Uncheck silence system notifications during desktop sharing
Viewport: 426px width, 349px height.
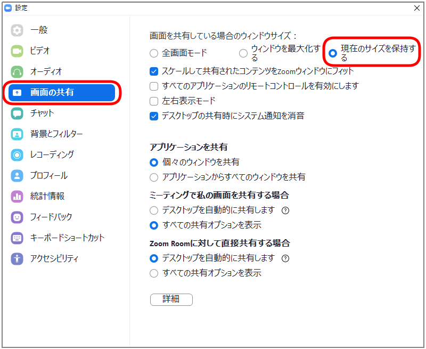pyautogui.click(x=154, y=116)
